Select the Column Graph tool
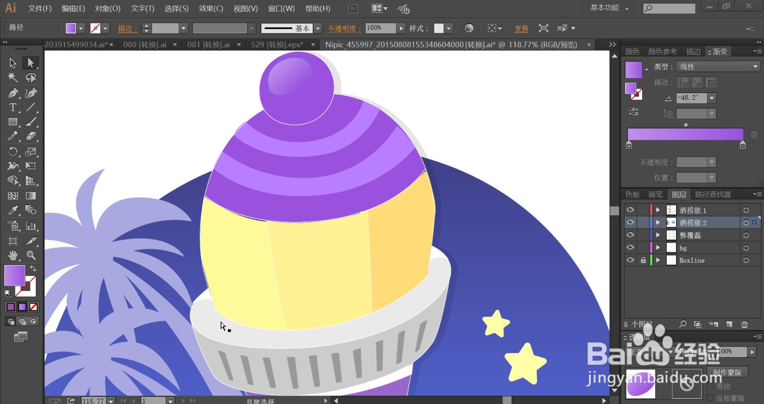 [x=31, y=225]
